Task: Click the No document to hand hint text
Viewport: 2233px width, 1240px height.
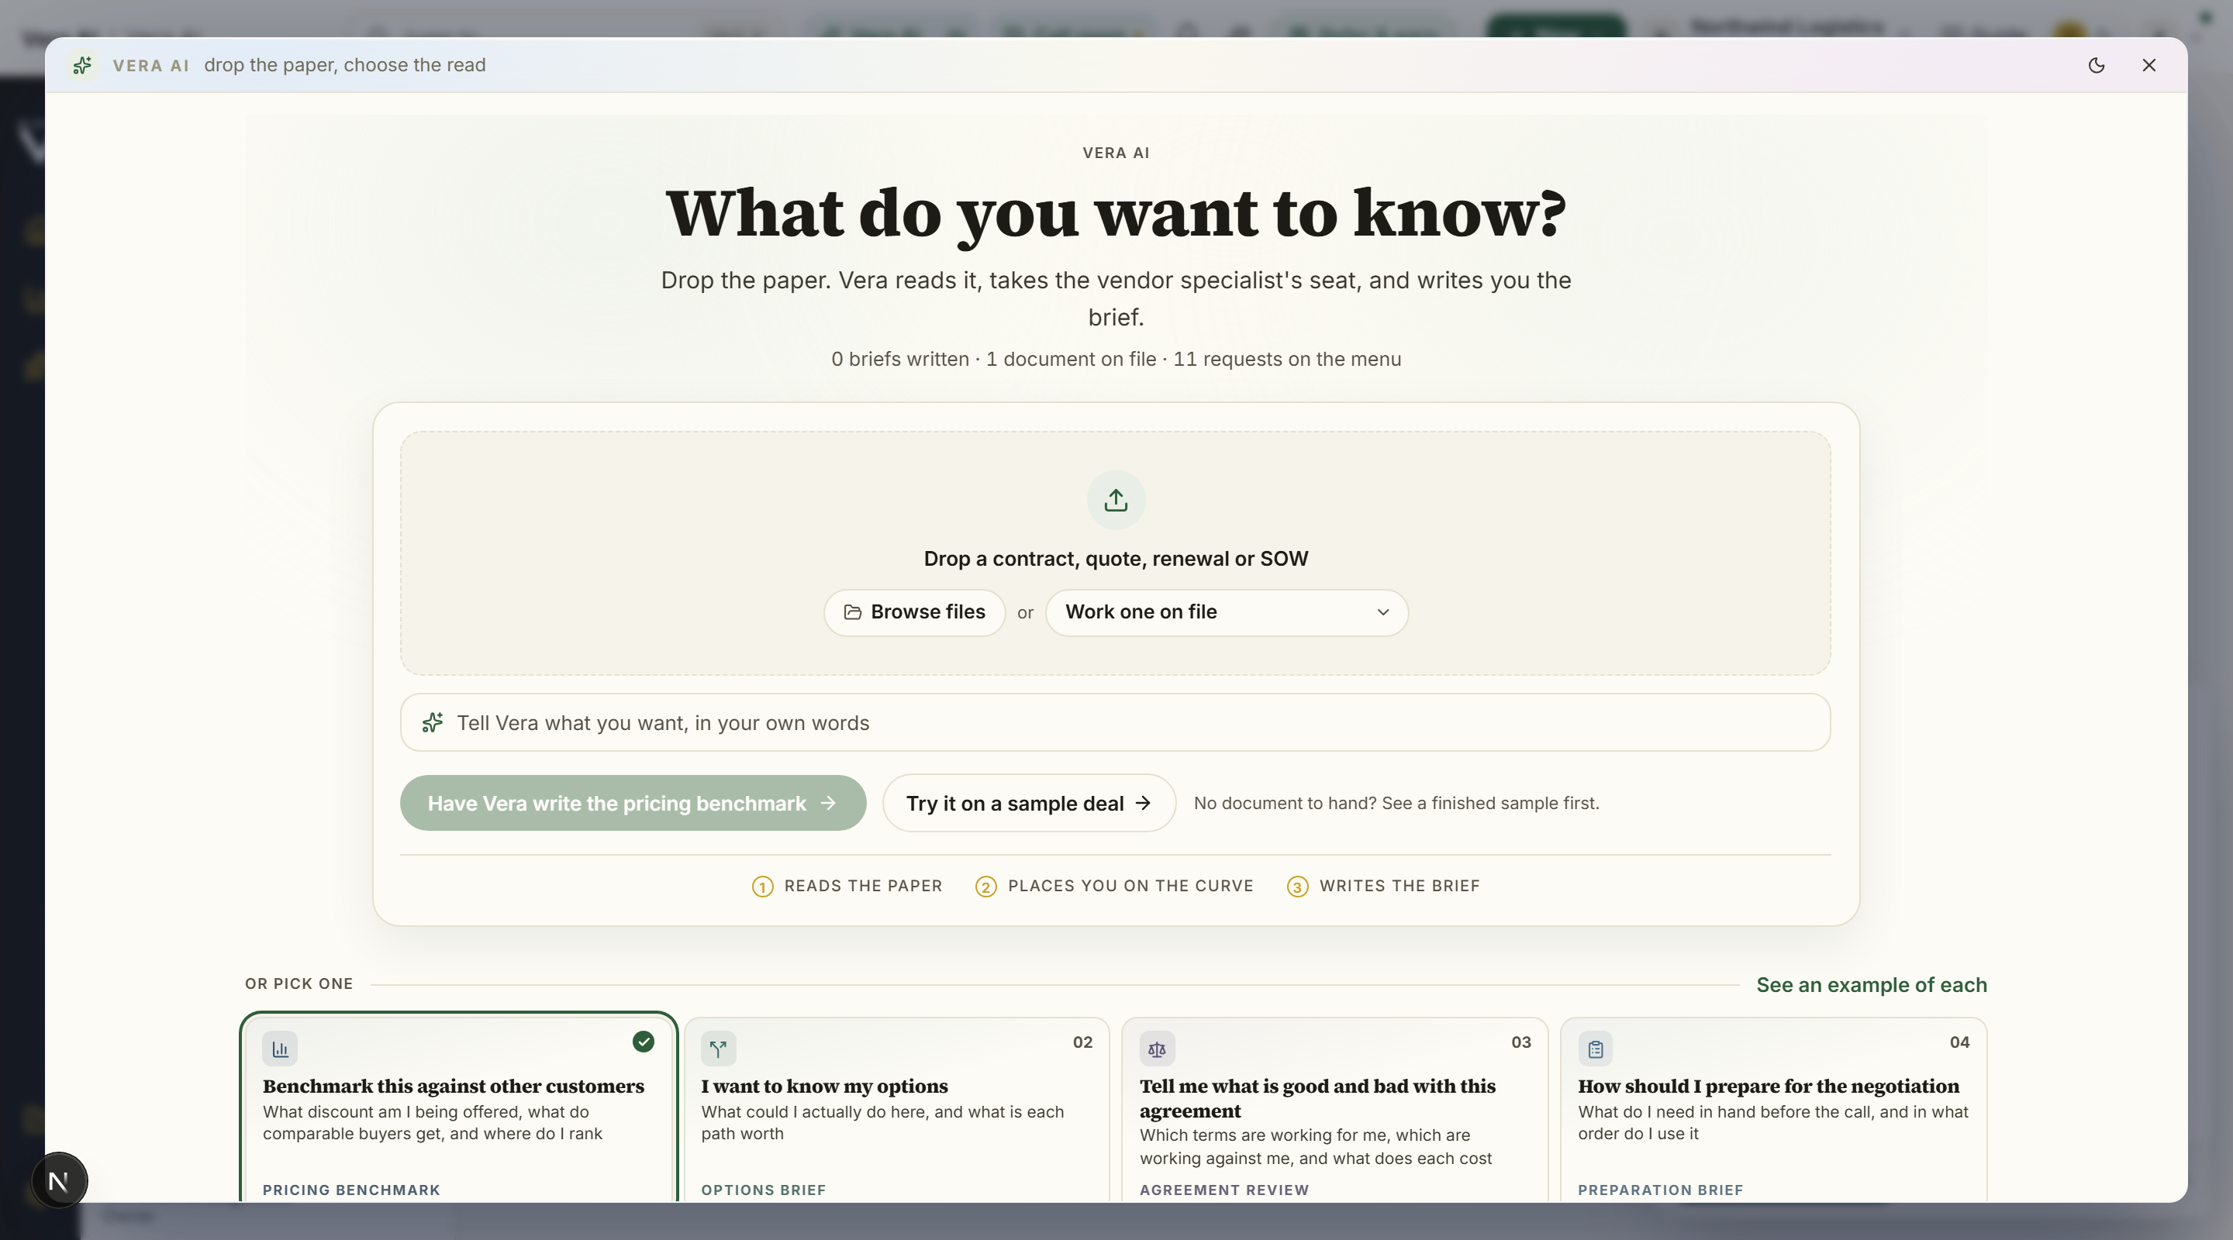Action: tap(1396, 803)
